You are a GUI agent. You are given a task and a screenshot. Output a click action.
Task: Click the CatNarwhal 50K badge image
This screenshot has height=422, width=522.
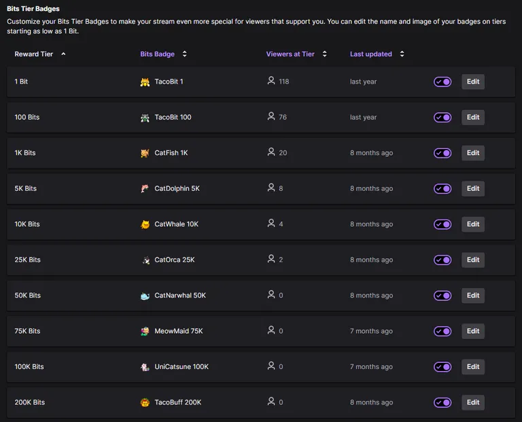[145, 296]
